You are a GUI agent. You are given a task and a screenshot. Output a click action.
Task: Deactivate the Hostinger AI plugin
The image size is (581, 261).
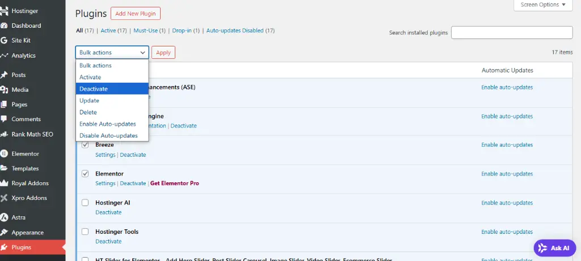pos(108,212)
